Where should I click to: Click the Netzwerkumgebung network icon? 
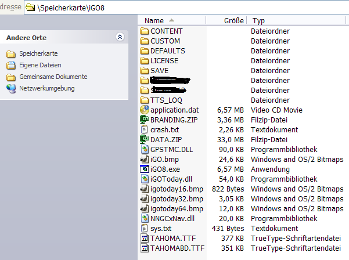tap(11, 89)
